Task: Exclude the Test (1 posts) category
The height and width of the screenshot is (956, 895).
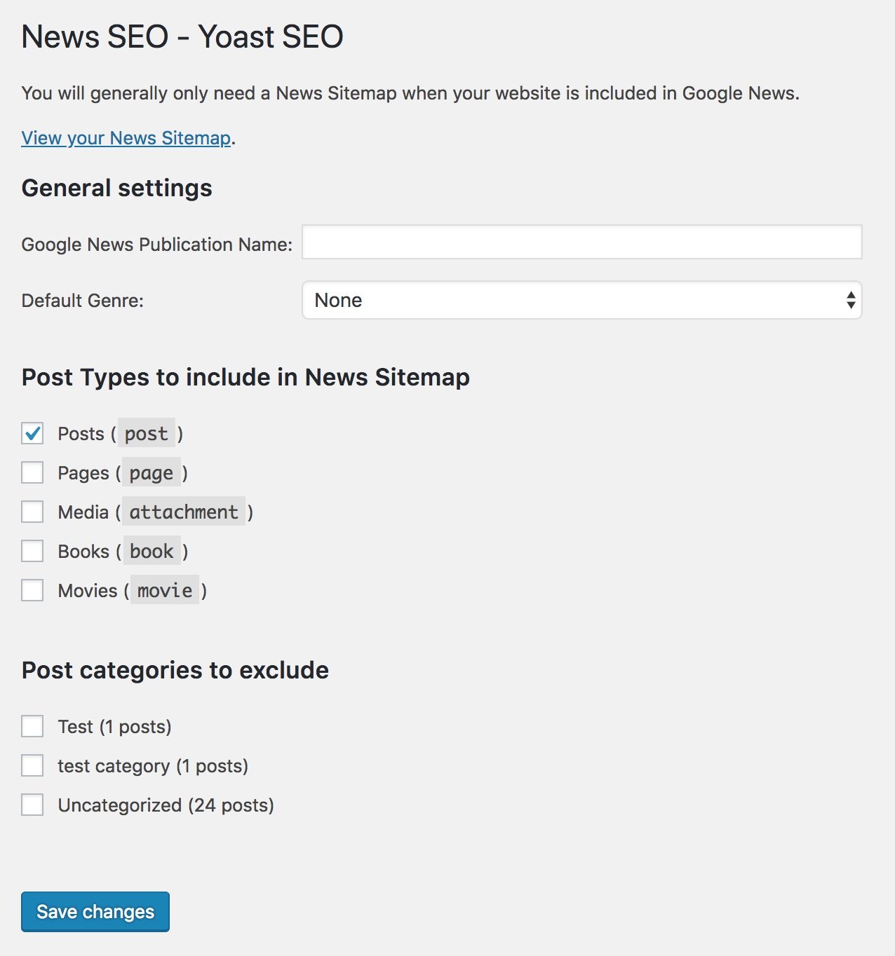Action: click(32, 727)
